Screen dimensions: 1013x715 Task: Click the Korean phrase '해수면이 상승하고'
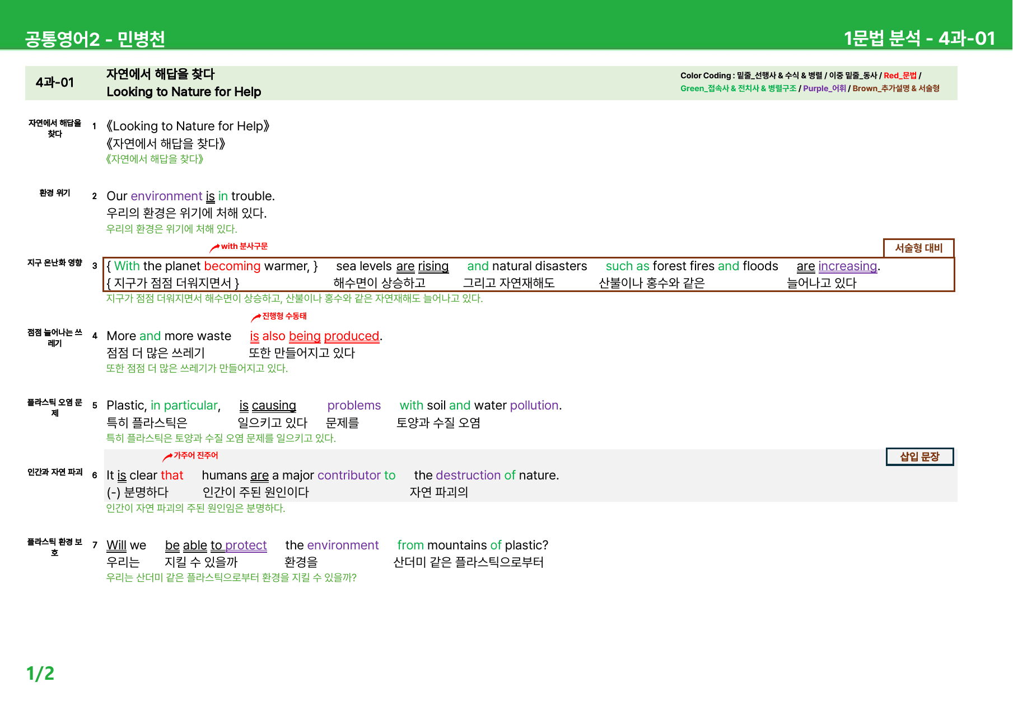click(379, 283)
